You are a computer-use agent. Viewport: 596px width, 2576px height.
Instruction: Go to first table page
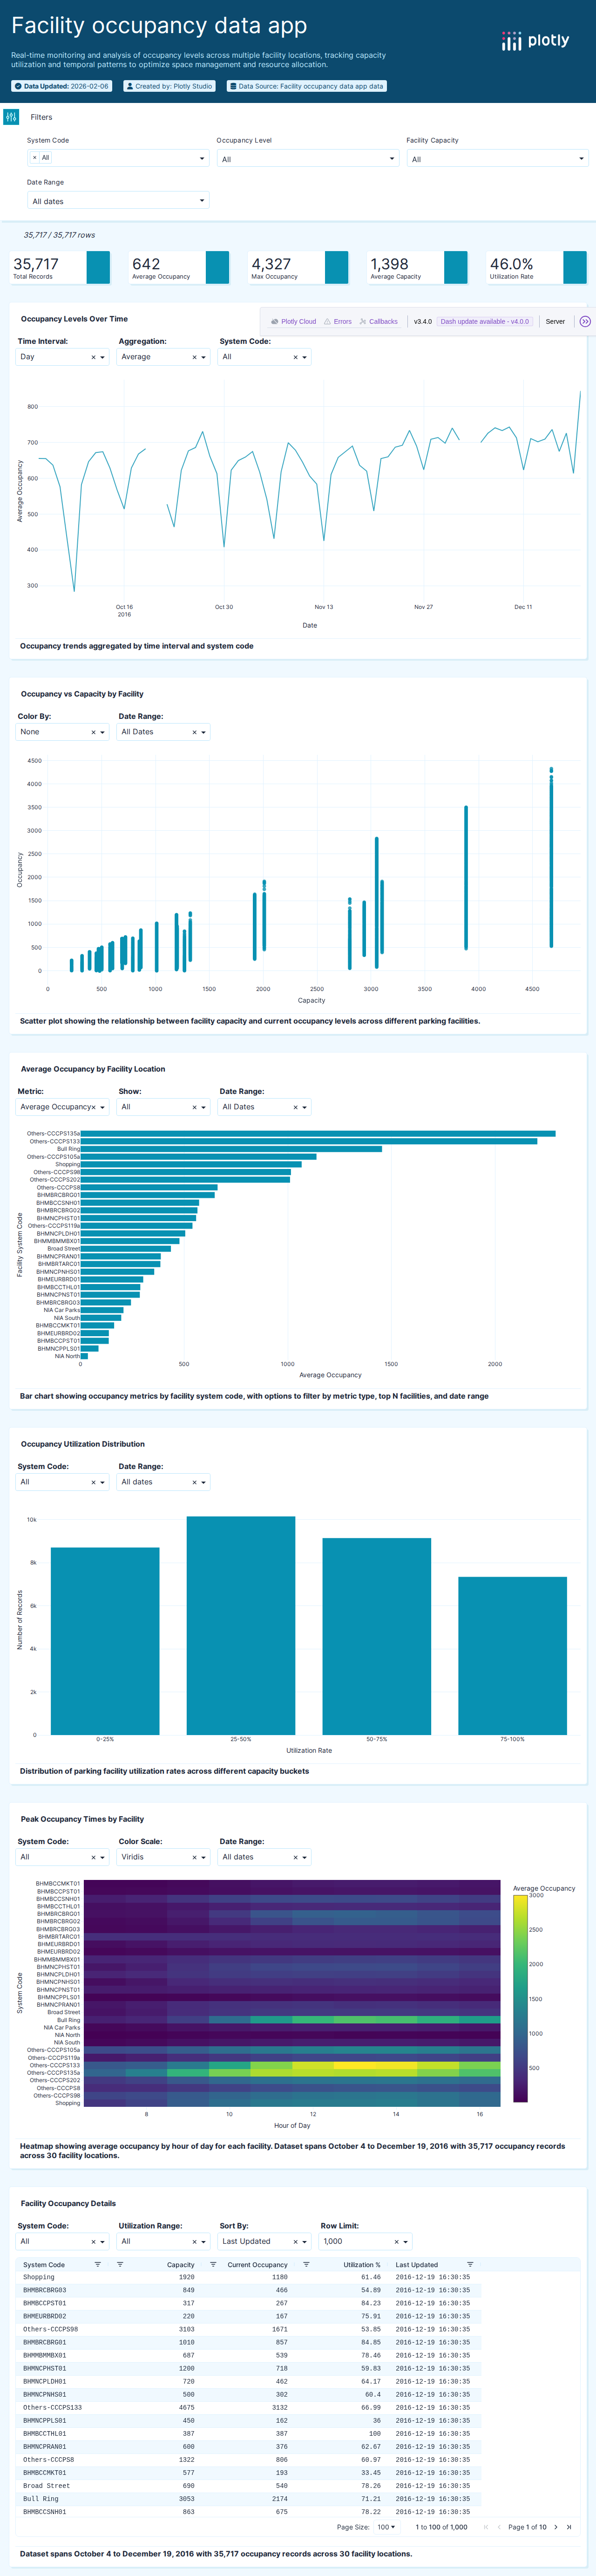pyautogui.click(x=486, y=2527)
